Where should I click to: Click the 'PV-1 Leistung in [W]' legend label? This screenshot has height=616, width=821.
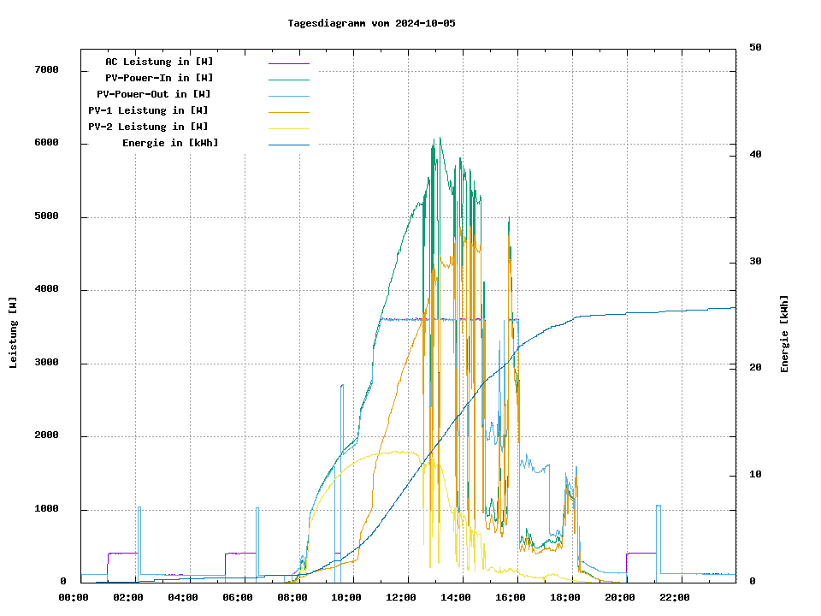pyautogui.click(x=148, y=110)
